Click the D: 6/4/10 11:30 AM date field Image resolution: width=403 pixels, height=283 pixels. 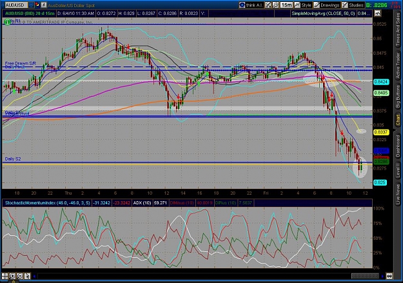[x=76, y=14]
